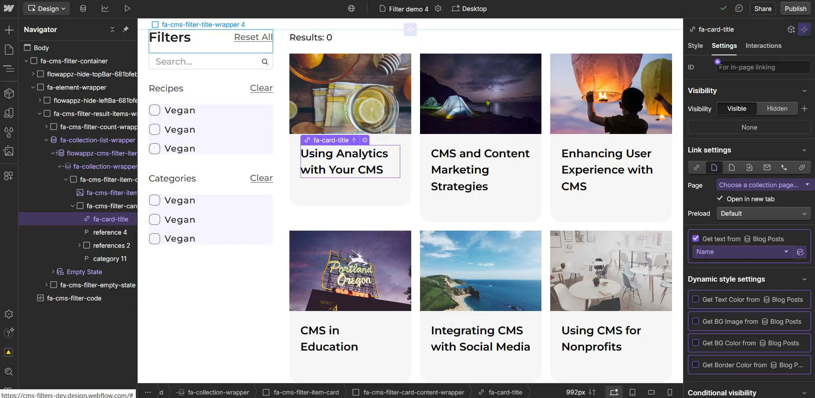Select the tablet breakpoint icon in bottom bar

click(632, 392)
